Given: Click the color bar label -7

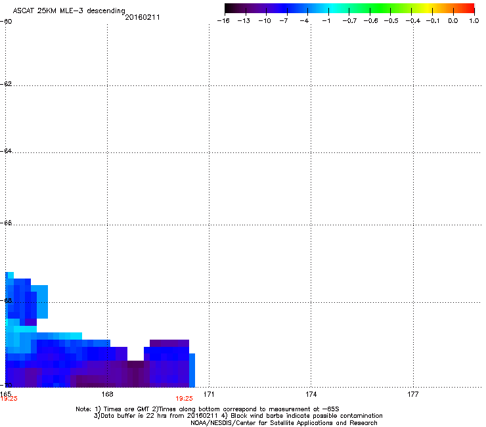Looking at the screenshot, I should coord(283,21).
